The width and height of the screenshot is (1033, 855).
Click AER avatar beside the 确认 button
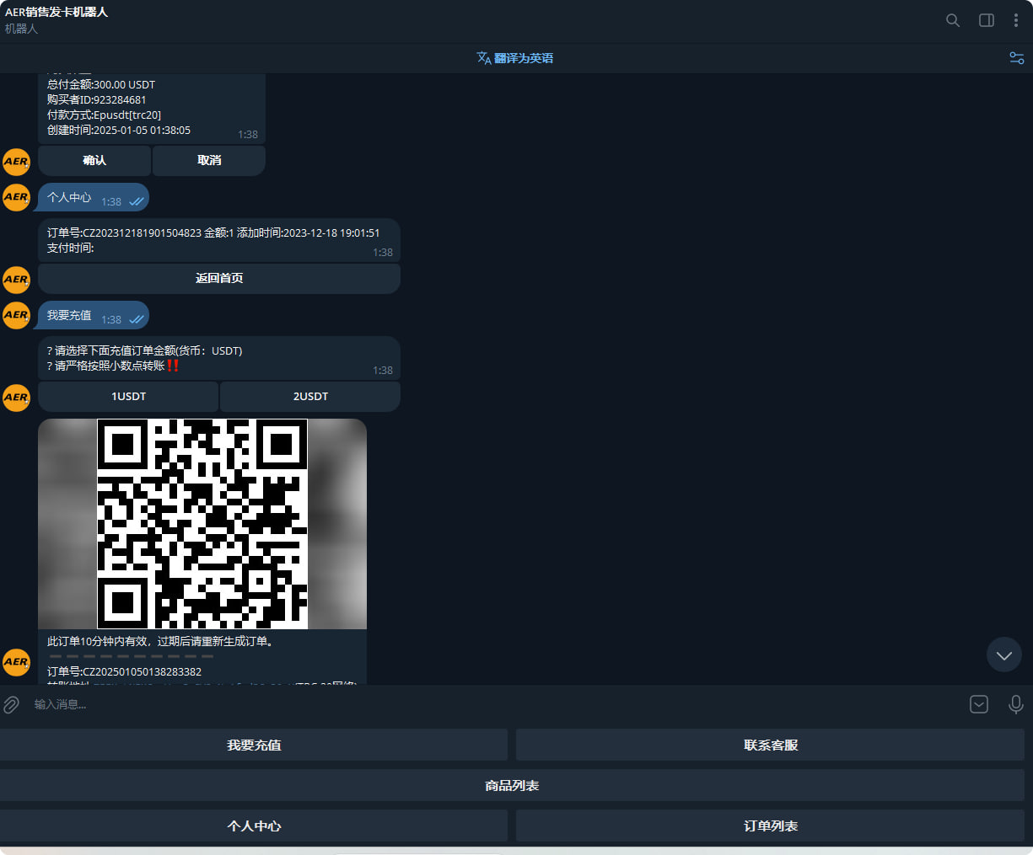[16, 162]
